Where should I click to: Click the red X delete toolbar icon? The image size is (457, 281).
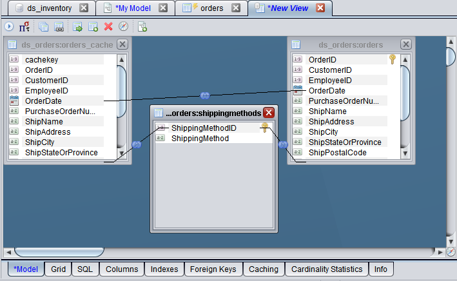[108, 26]
